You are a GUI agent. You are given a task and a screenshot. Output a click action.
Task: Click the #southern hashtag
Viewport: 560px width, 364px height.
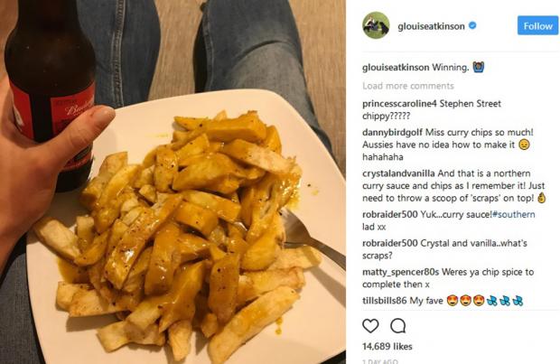[514, 214]
